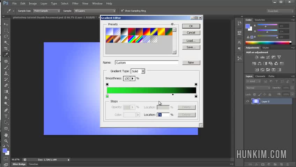This screenshot has width=296, height=167.
Task: Select the Hand tool
Action: [6, 135]
